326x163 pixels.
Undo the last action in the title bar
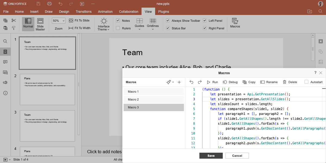point(60,4)
